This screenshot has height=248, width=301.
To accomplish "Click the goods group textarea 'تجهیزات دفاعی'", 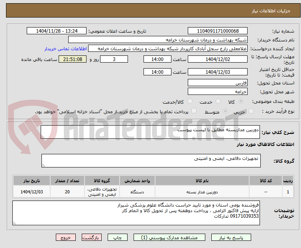I will (x=151, y=161).
